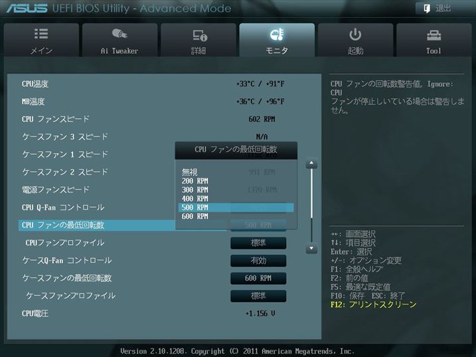Choose 600 RPM from the popup list

tap(195, 216)
